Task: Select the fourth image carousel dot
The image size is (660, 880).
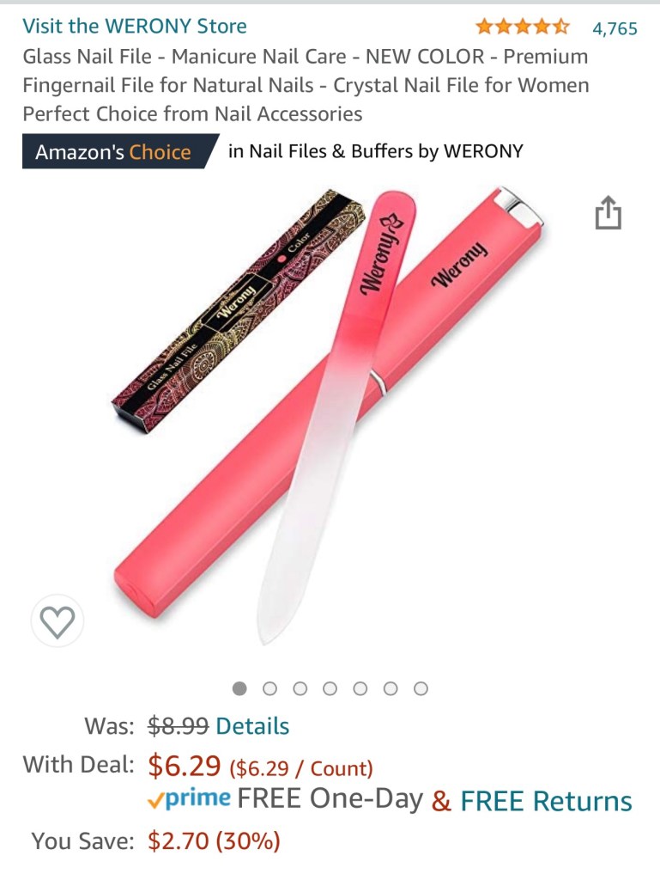Action: coord(330,688)
